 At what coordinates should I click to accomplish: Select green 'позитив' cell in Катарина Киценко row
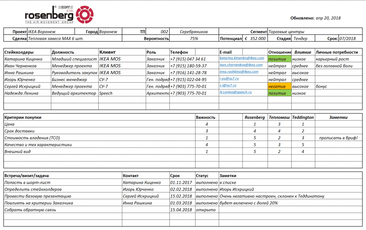click(x=280, y=59)
